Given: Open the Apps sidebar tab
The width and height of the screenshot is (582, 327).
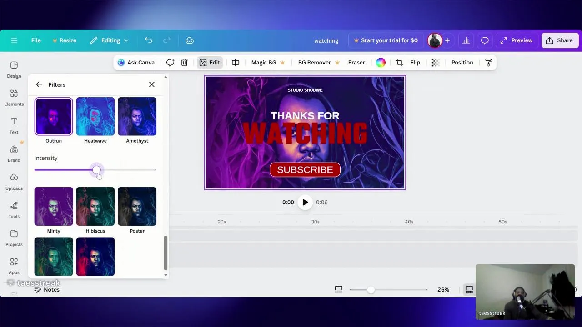Looking at the screenshot, I should (14, 266).
